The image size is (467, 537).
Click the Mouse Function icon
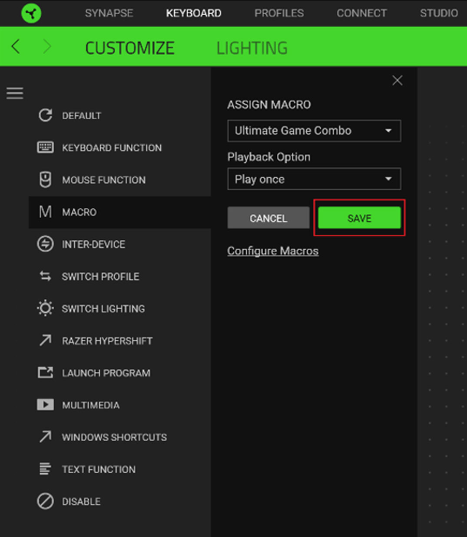click(x=45, y=180)
